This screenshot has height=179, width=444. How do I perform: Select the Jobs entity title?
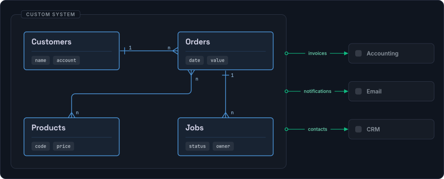[x=194, y=128]
